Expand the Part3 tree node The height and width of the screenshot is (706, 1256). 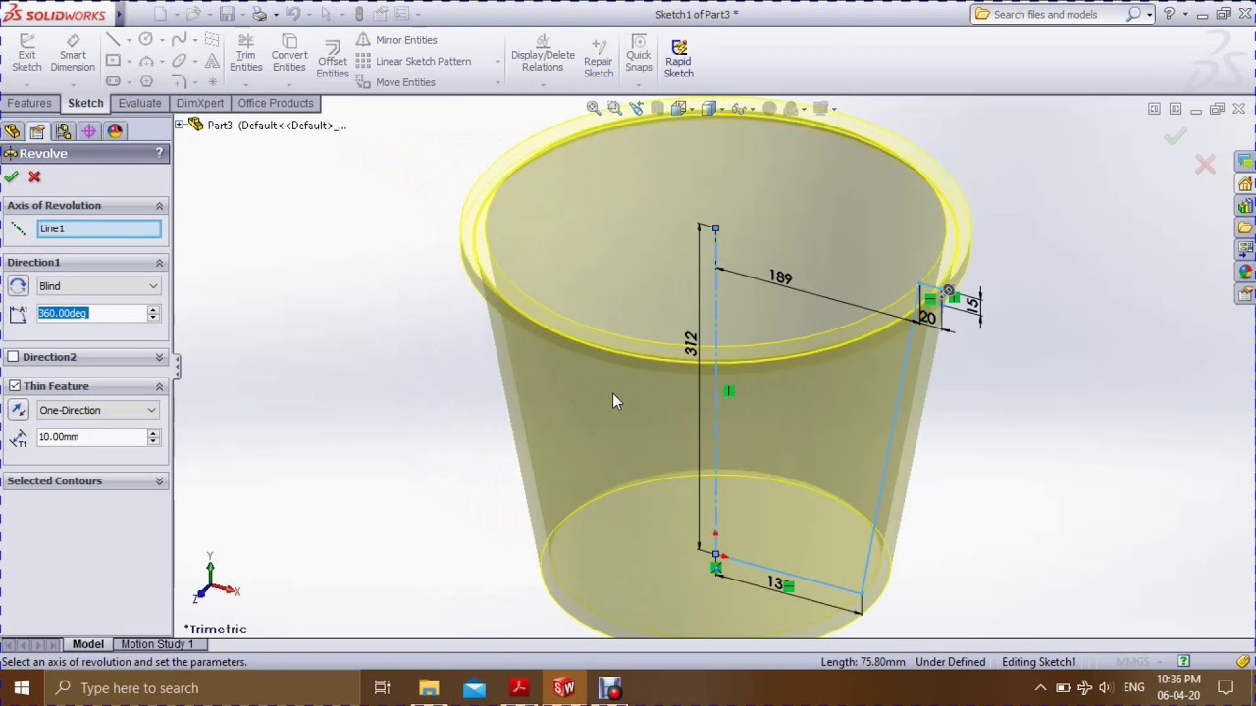181,126
